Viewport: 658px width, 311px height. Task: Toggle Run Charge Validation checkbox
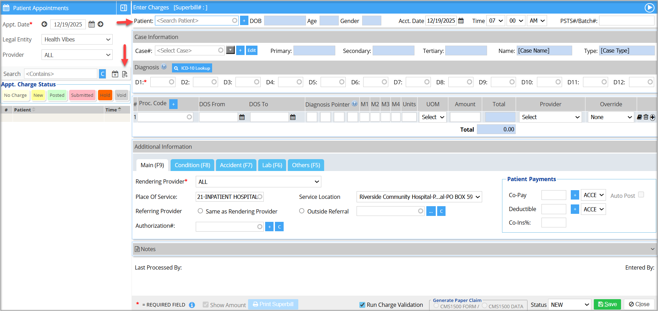[x=362, y=305]
